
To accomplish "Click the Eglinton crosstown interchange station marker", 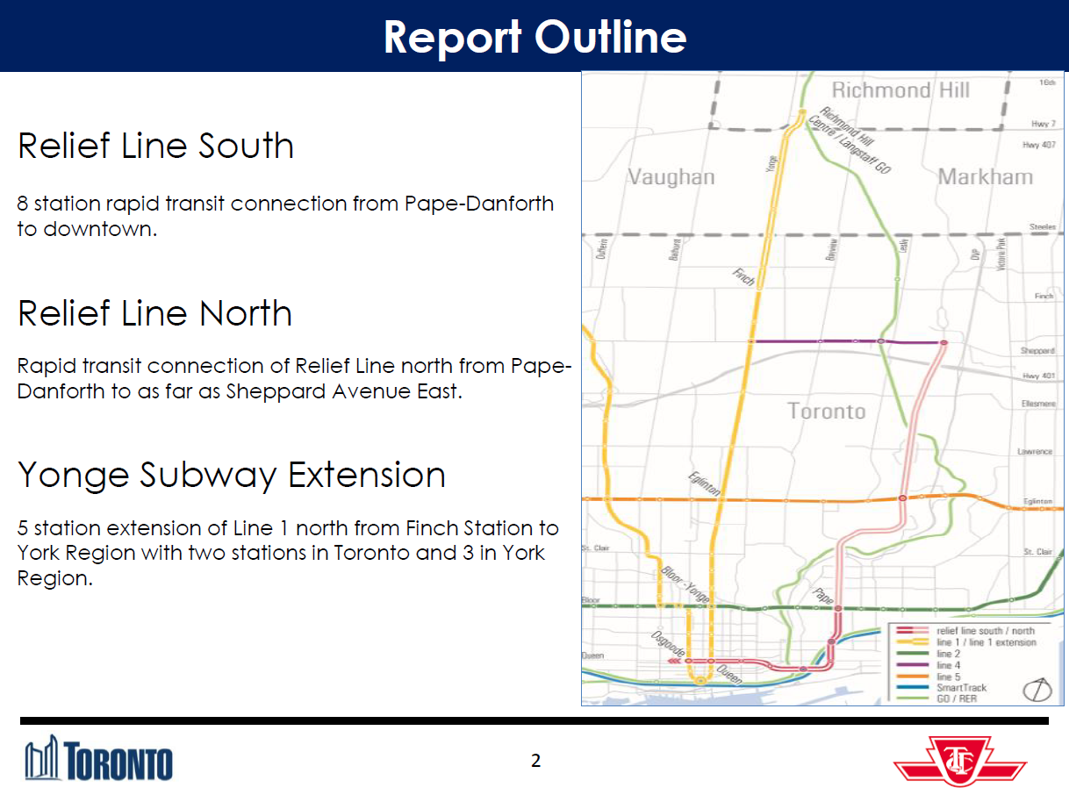I will pyautogui.click(x=902, y=498).
